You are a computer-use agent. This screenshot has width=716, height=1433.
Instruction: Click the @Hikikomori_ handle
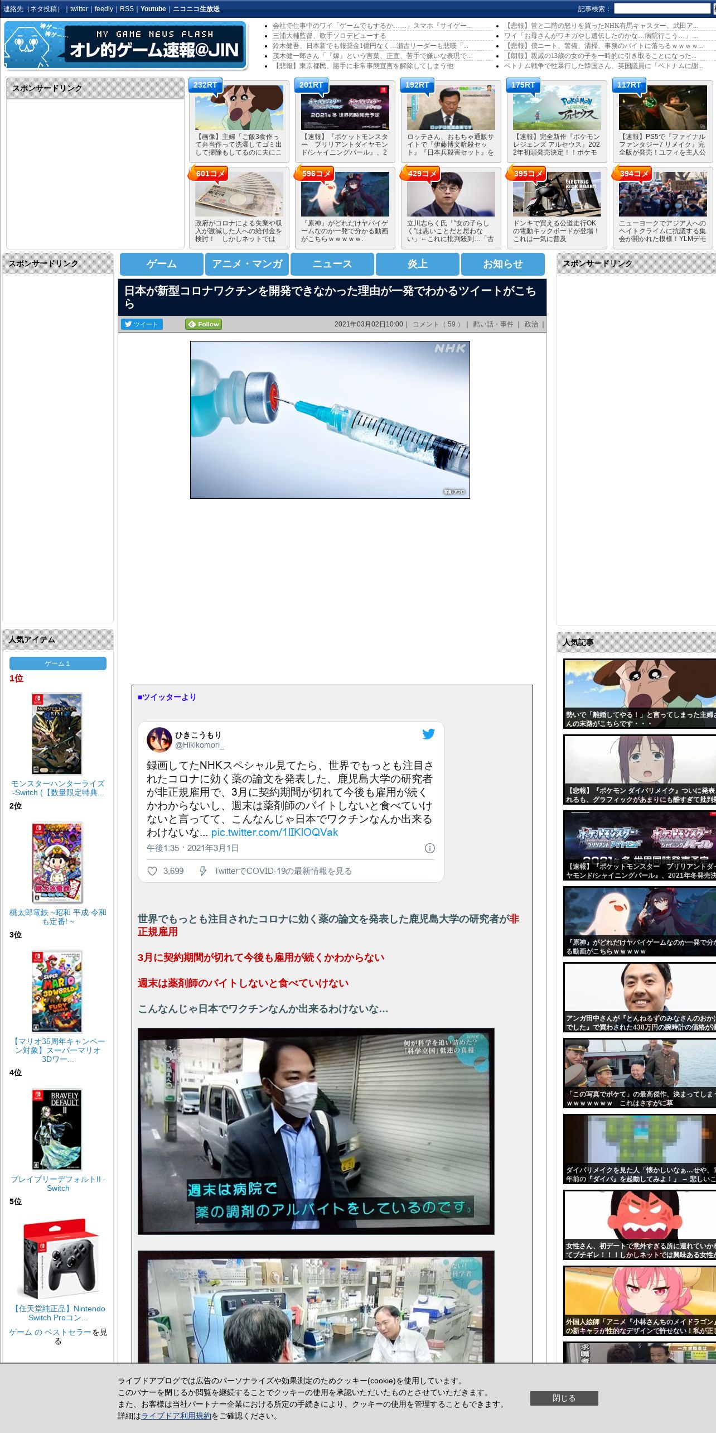pyautogui.click(x=199, y=745)
